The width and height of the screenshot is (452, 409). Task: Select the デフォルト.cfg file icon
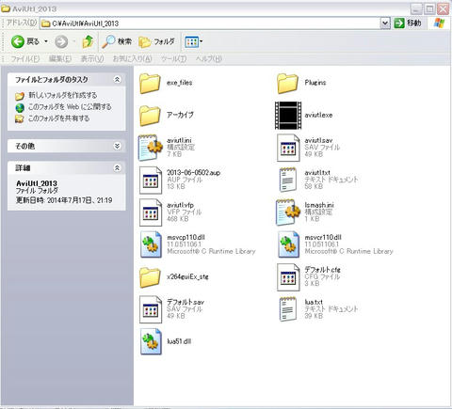288,277
